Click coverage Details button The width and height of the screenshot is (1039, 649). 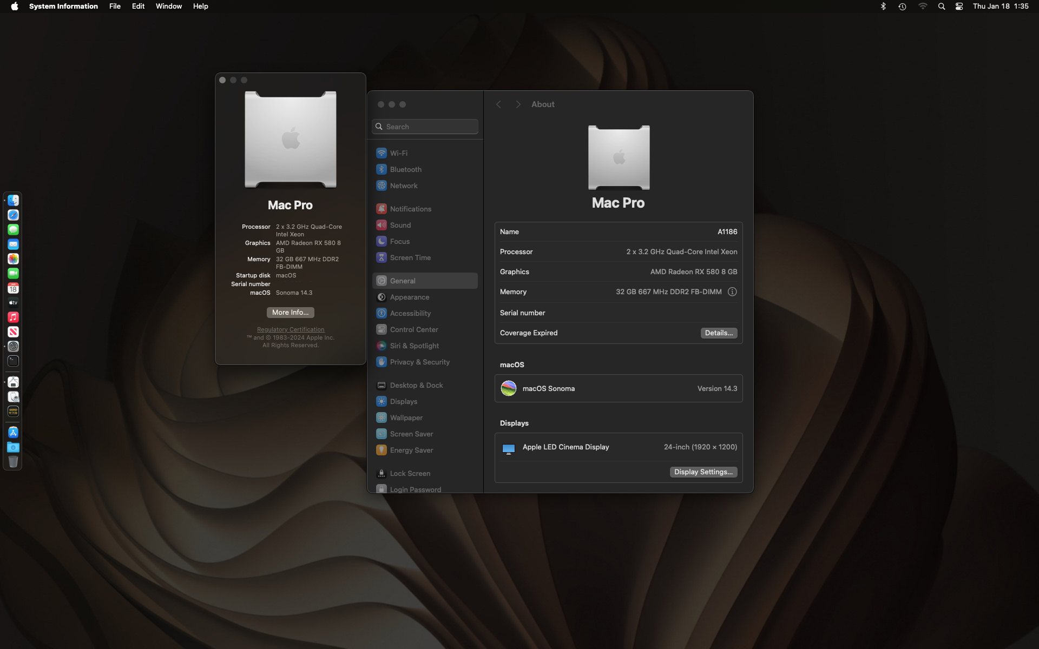click(719, 333)
